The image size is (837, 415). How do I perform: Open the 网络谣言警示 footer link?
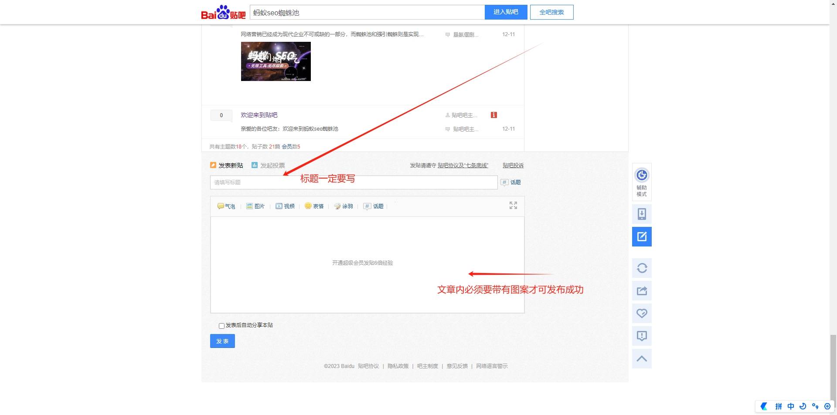492,366
